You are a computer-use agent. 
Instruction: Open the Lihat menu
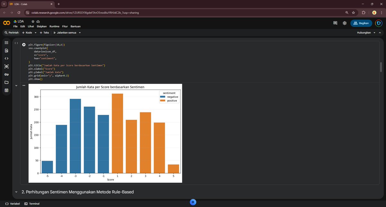tap(31, 26)
